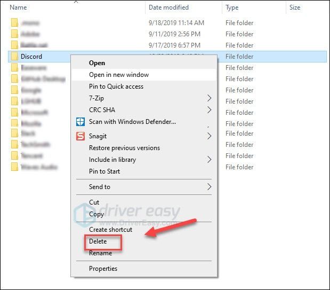The image size is (330, 290).
Task: Click the Discord folder icon
Action: coord(14,57)
